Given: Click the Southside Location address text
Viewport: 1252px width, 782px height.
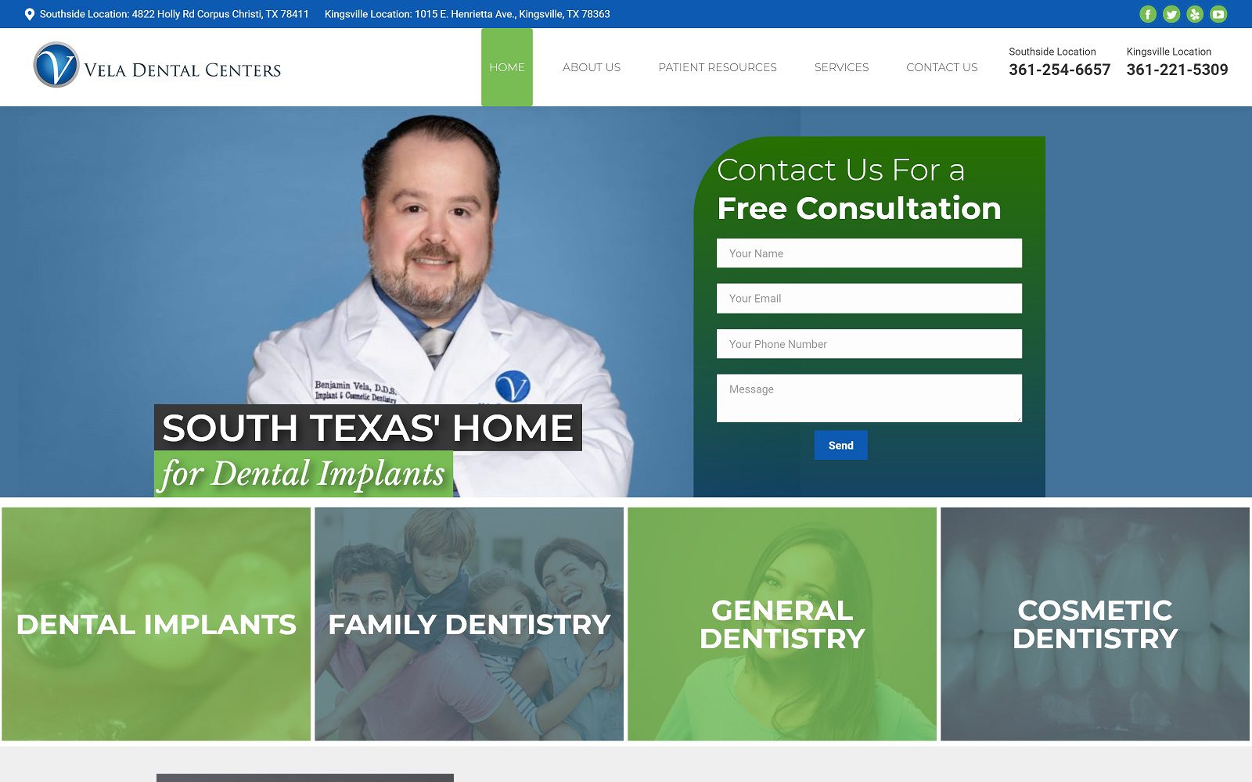Looking at the screenshot, I should (x=174, y=14).
